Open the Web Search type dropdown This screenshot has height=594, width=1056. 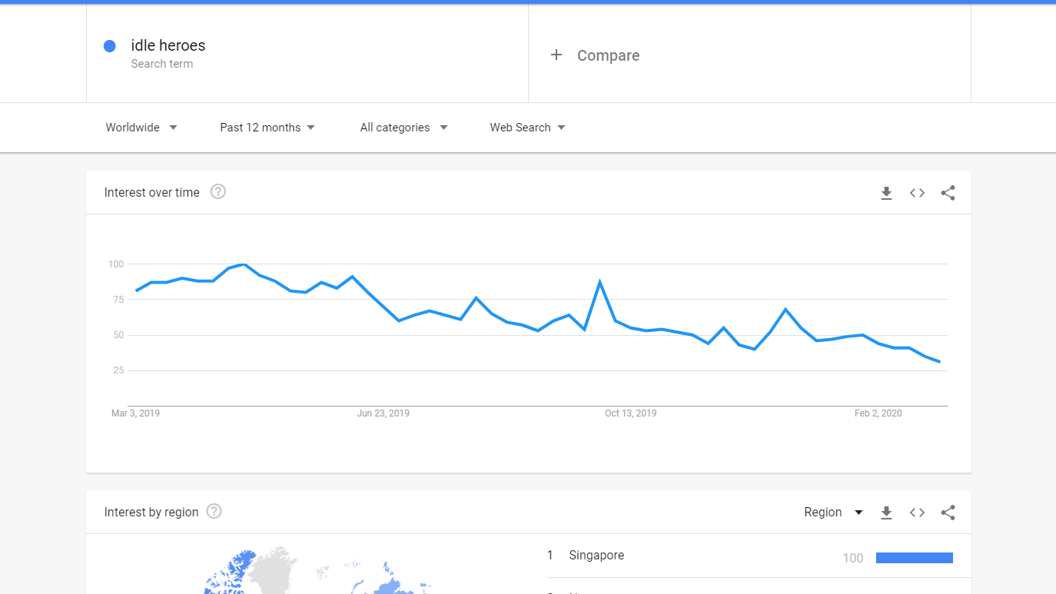[x=527, y=128]
